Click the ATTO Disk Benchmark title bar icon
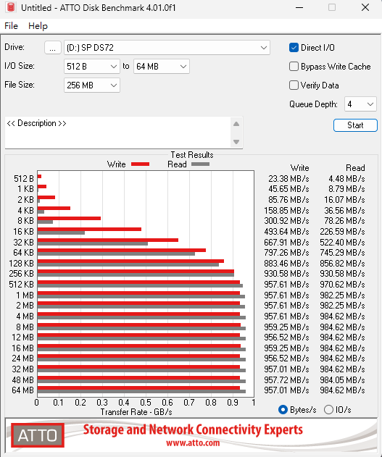Viewport: 382px width, 457px height. coord(10,7)
